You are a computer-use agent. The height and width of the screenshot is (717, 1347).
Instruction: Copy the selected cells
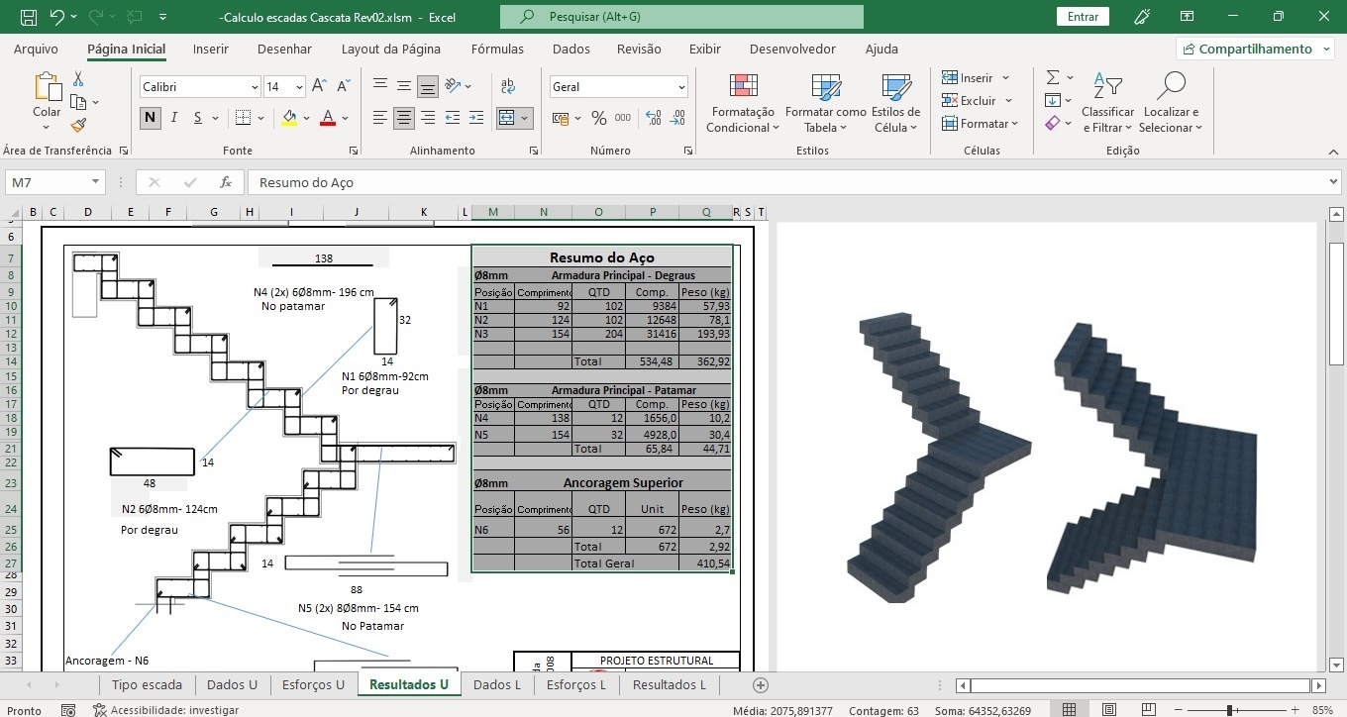pyautogui.click(x=78, y=102)
